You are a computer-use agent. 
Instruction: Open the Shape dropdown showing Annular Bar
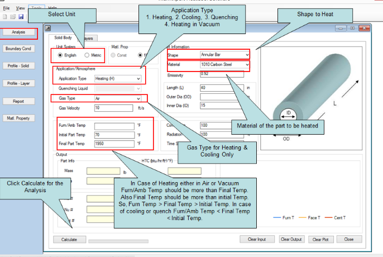224,55
